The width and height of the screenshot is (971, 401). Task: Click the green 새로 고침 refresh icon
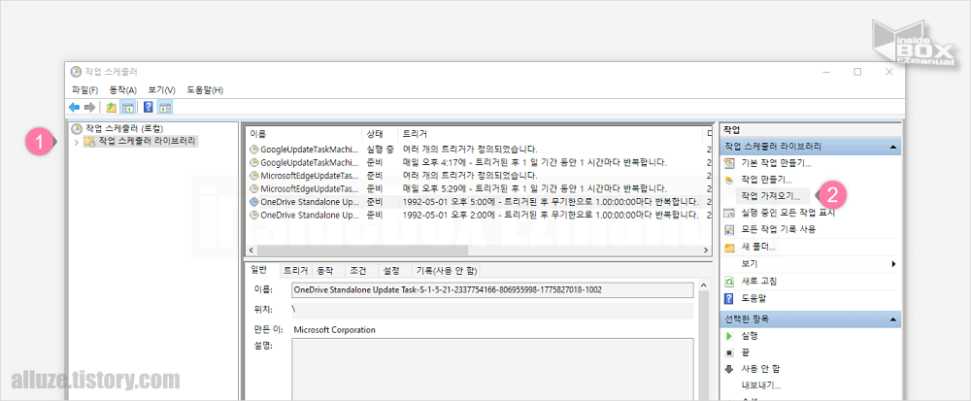(x=729, y=282)
